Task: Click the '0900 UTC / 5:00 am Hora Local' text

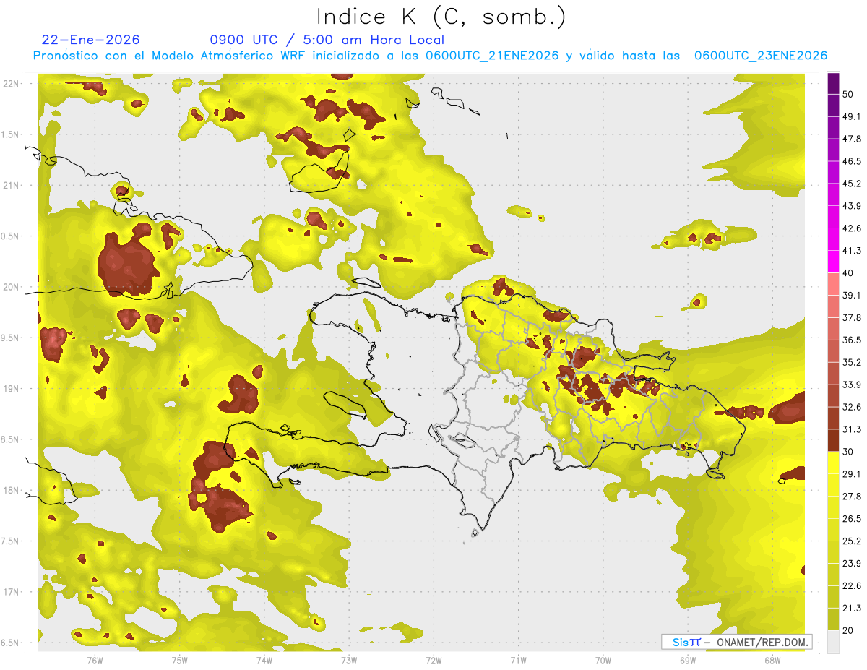Action: pos(327,40)
